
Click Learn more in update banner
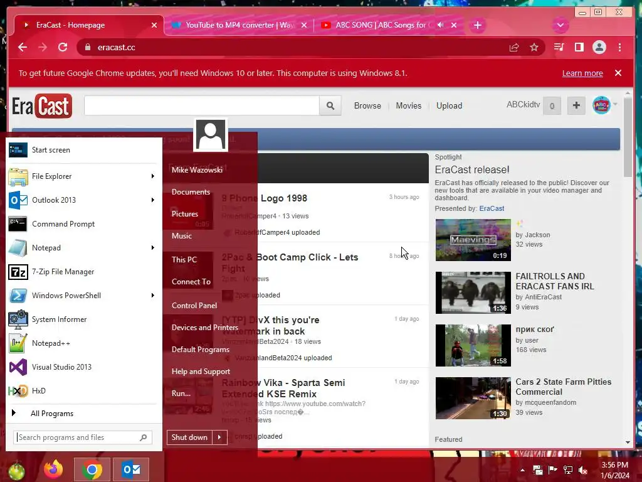click(x=582, y=73)
